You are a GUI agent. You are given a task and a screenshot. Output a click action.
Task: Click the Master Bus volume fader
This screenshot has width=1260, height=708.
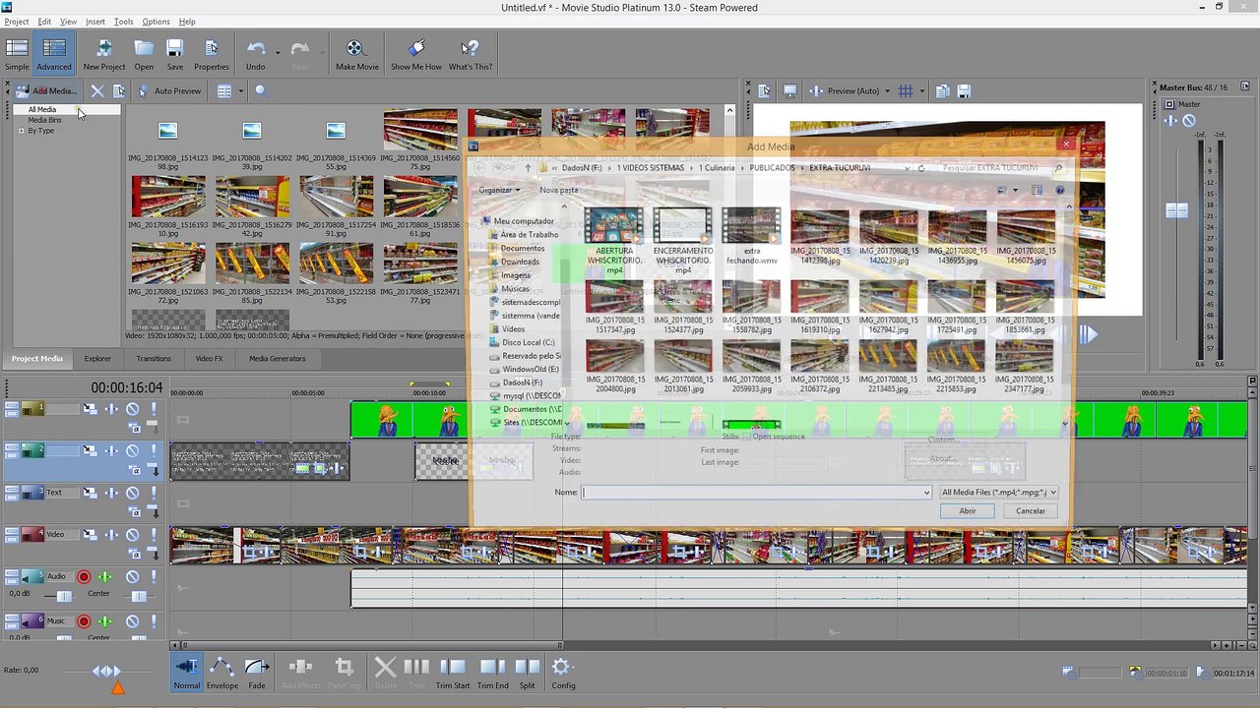[x=1176, y=210]
